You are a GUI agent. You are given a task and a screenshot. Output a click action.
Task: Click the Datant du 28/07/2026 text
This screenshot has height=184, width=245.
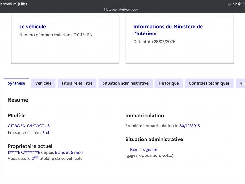tap(154, 42)
